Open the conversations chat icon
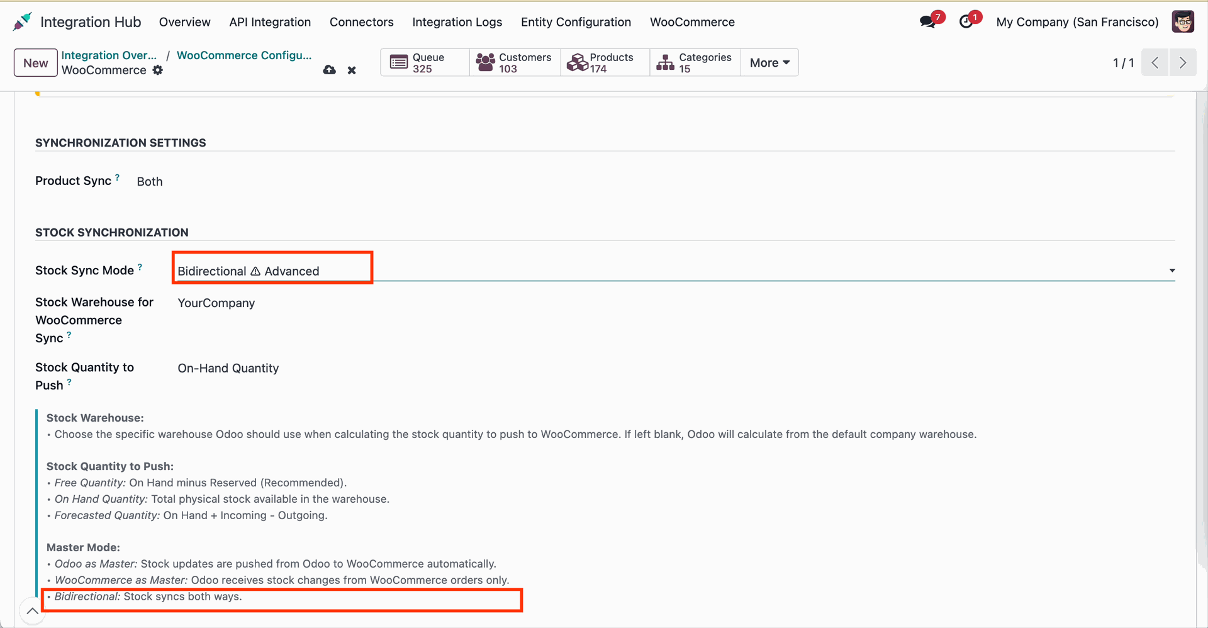The width and height of the screenshot is (1208, 628). coord(928,22)
